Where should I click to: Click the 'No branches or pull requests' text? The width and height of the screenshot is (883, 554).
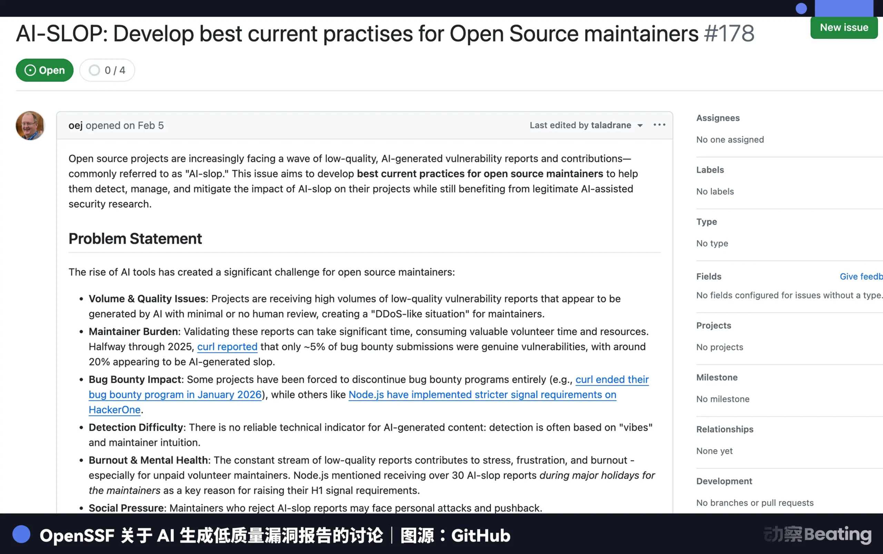tap(755, 503)
